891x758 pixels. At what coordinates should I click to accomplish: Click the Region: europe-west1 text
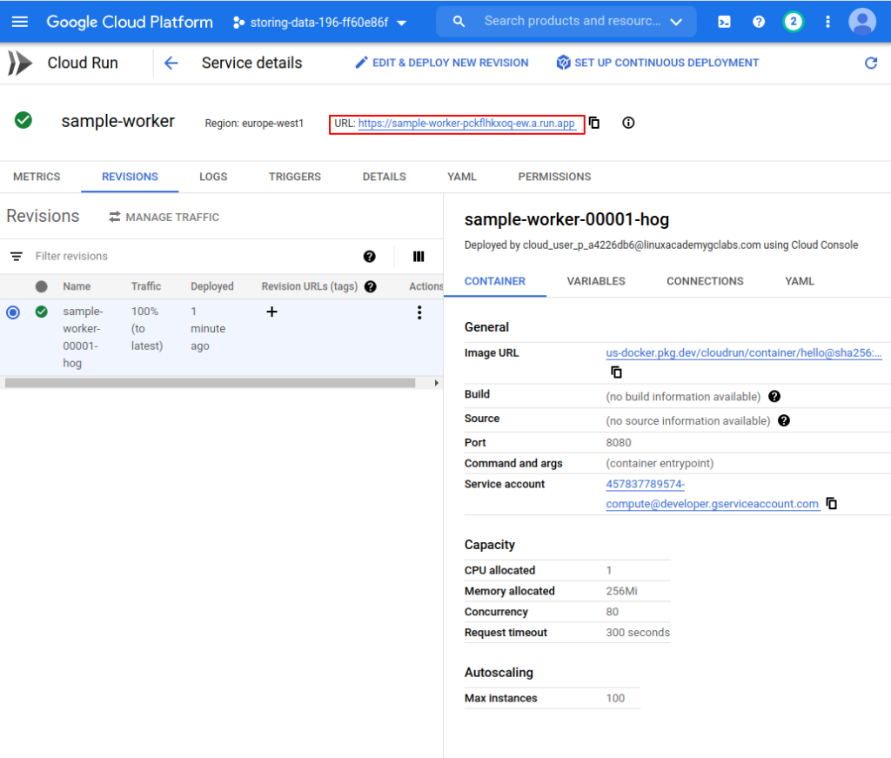(254, 124)
